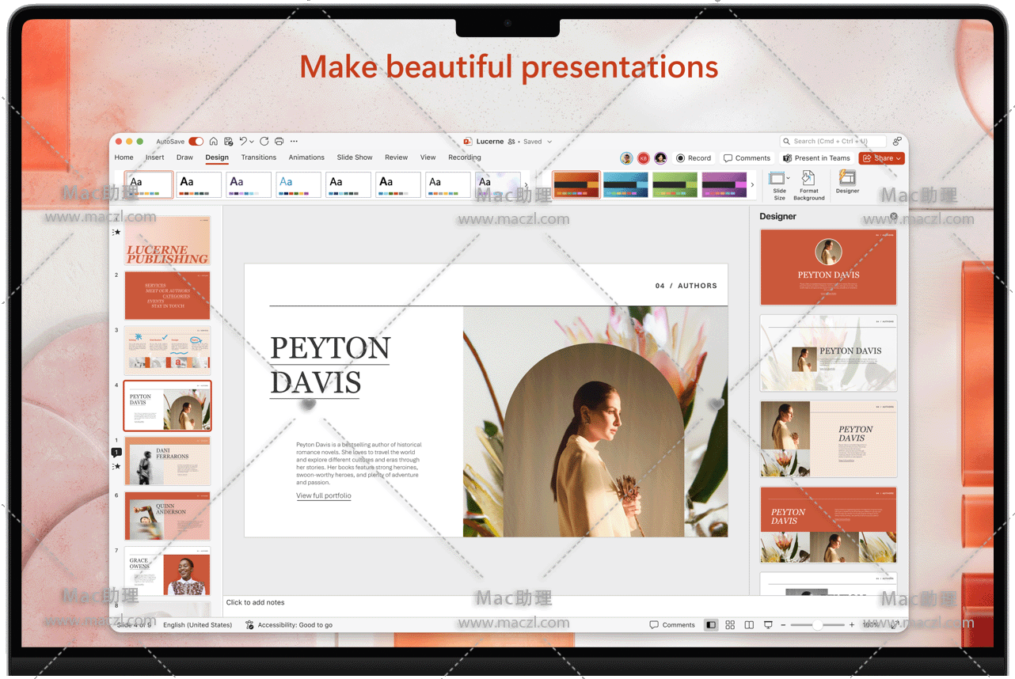Open the View tab

tap(428, 157)
